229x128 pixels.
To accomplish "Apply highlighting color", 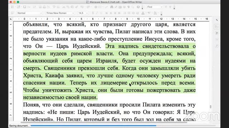I will [149, 13].
